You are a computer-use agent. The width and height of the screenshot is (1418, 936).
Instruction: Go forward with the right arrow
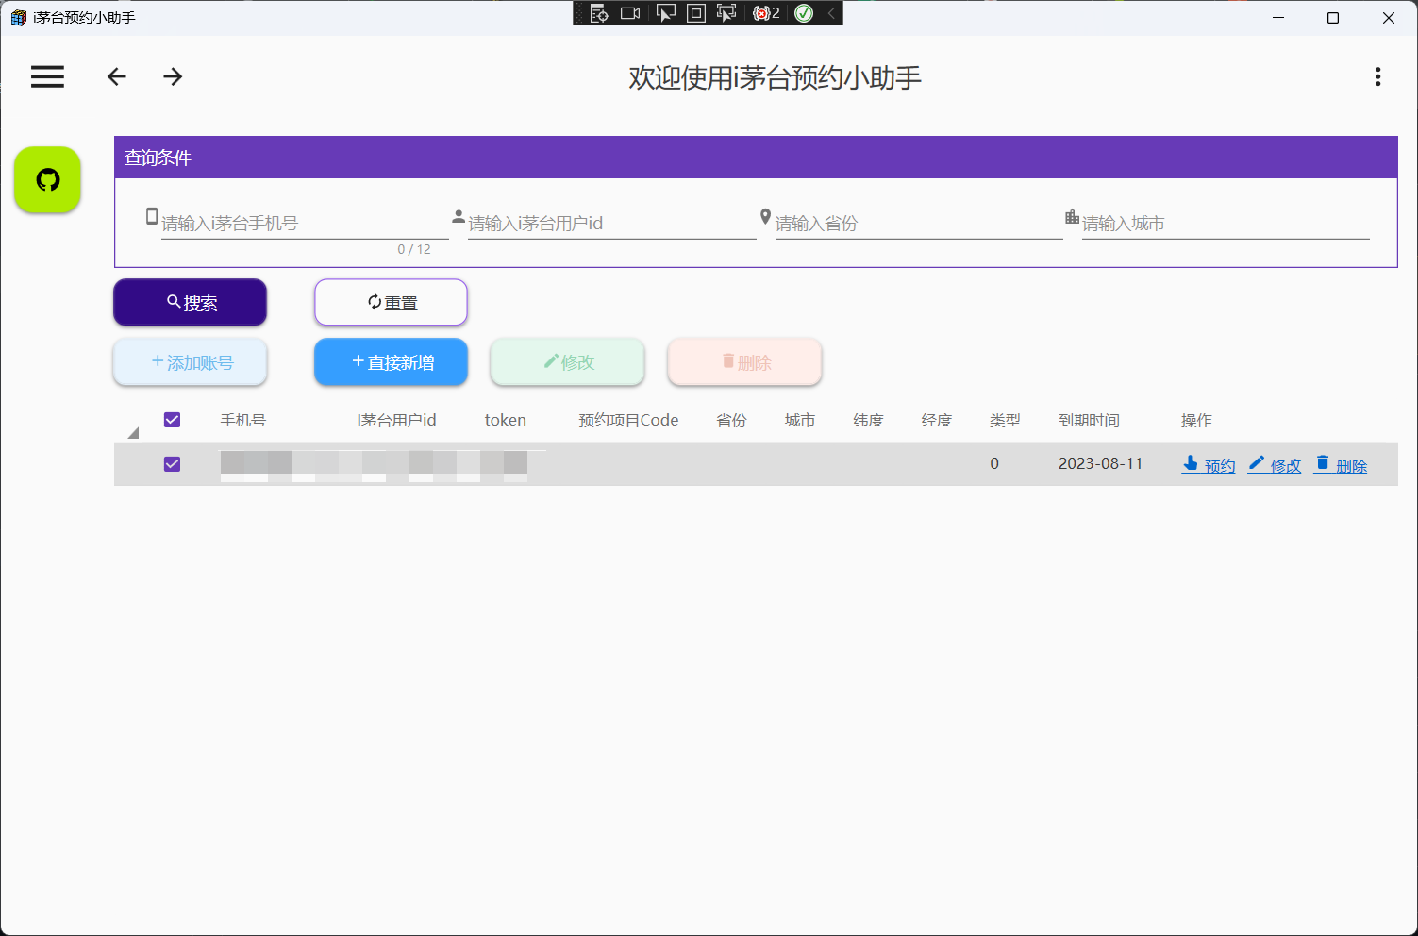point(173,76)
